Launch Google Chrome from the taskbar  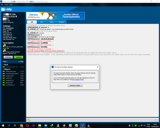tap(21, 125)
